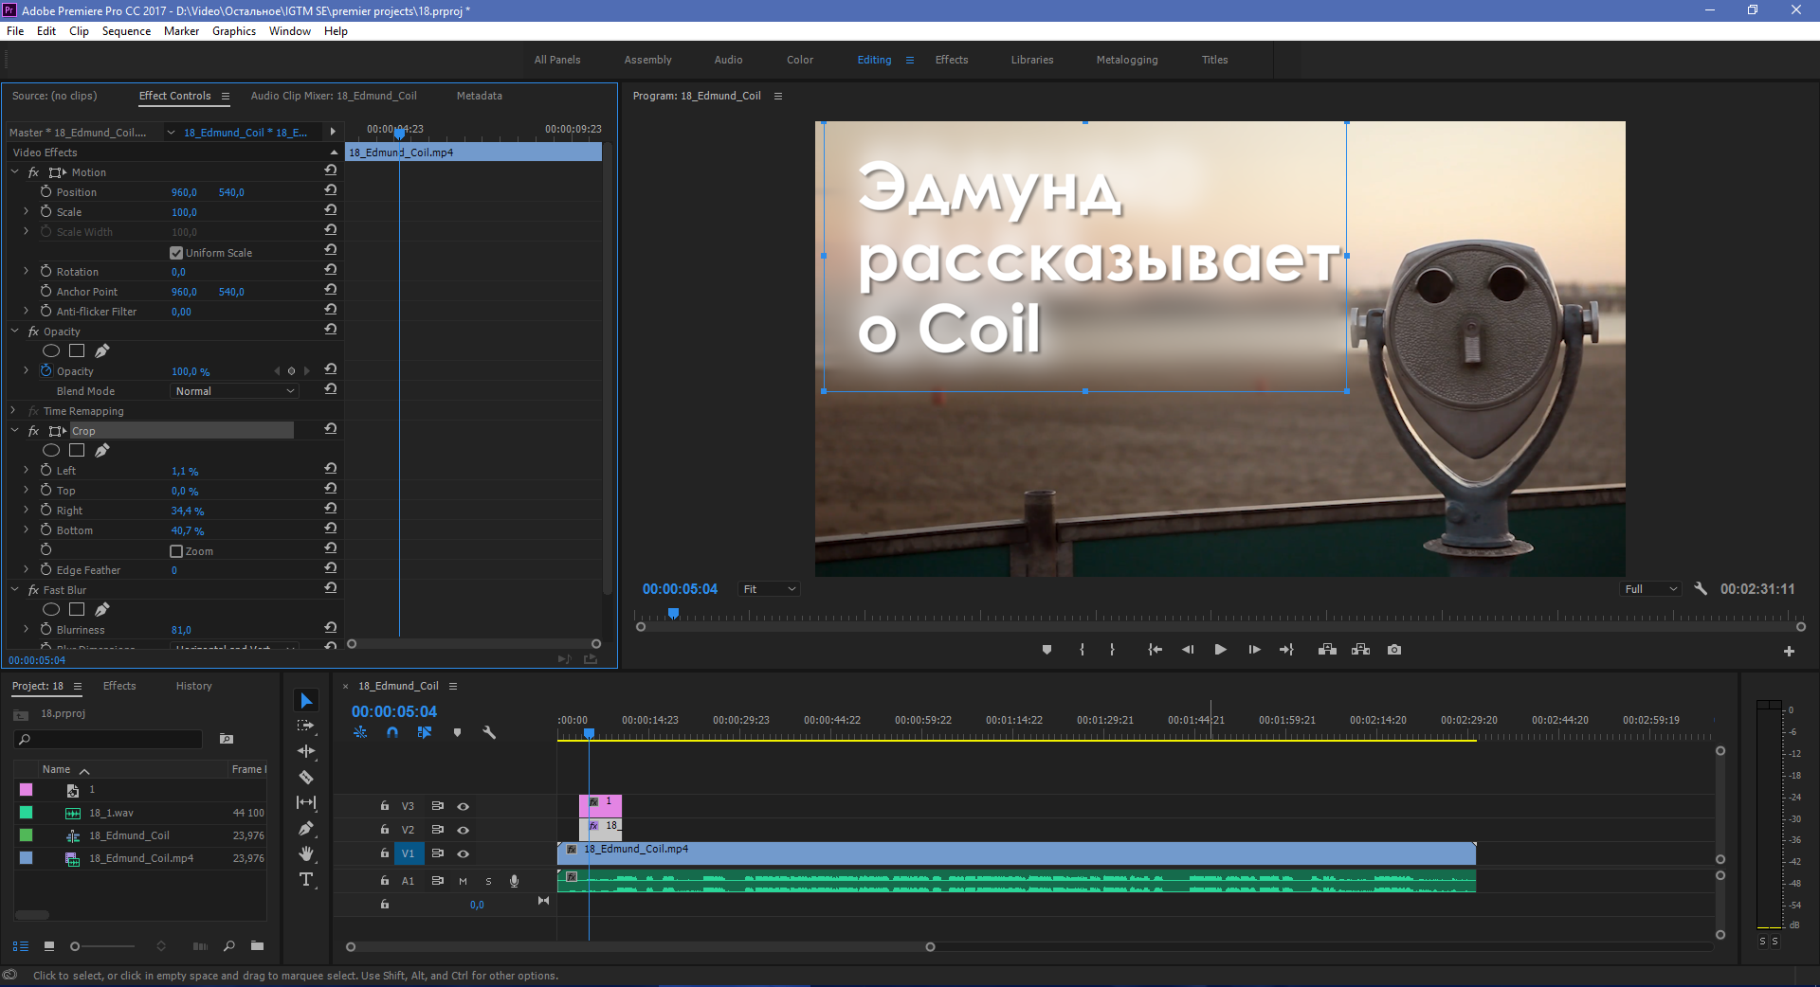Switch to History tab

[193, 686]
